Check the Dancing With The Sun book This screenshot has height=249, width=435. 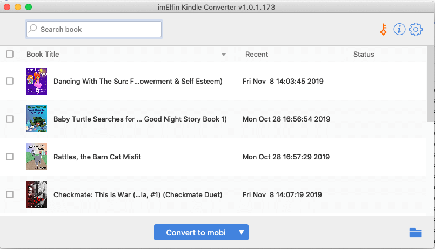tap(10, 81)
